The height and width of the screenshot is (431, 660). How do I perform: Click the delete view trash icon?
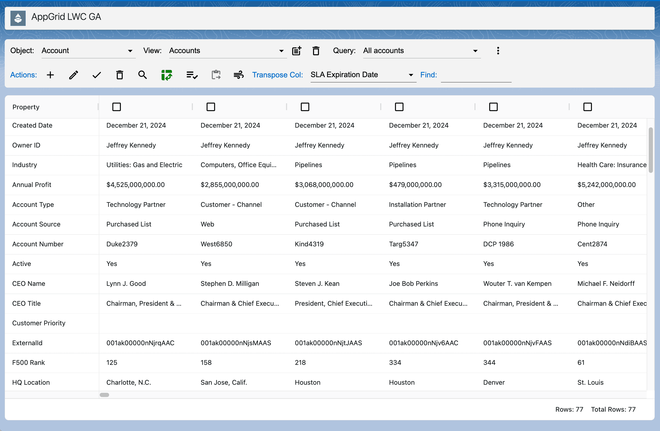point(316,51)
